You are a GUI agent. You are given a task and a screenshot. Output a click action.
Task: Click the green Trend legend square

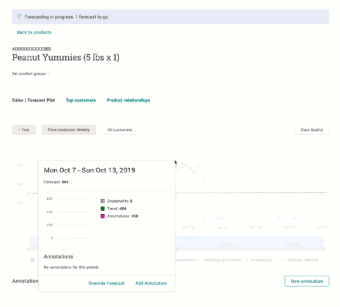tap(102, 209)
